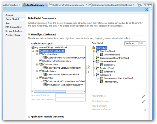
Task: Collapse the SalesView node in Available list
Action: (37, 78)
